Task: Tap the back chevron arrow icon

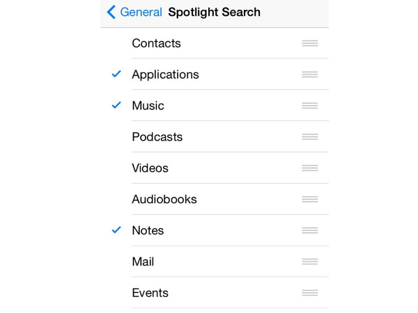Action: pos(111,13)
